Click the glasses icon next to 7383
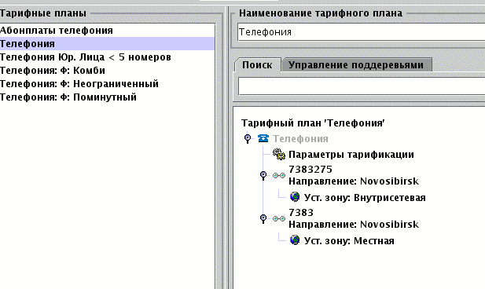Screen dimensions: 485x289 click(x=279, y=219)
